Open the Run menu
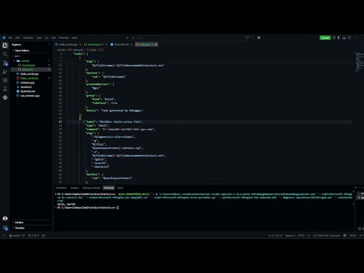364x273 pixels. tap(53, 38)
